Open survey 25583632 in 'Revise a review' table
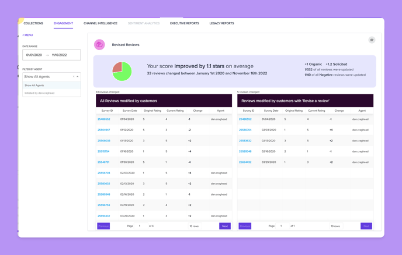Viewport: 402px width, 255px height. (x=245, y=141)
